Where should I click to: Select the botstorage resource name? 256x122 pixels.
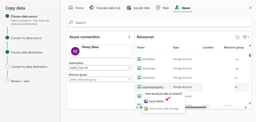(x=149, y=68)
